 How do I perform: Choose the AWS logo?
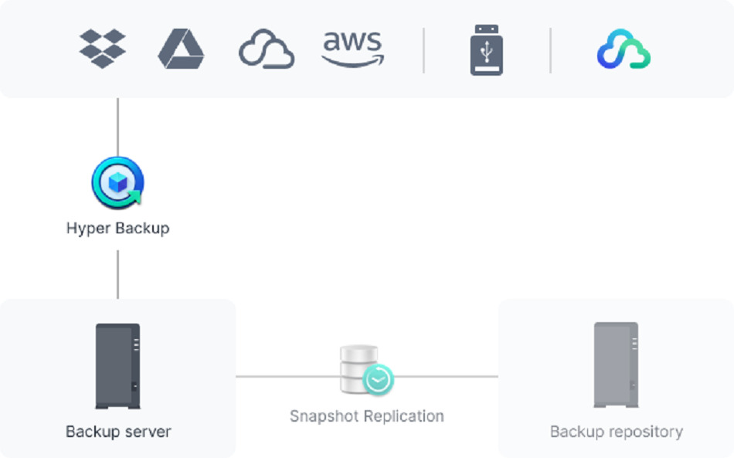353,49
